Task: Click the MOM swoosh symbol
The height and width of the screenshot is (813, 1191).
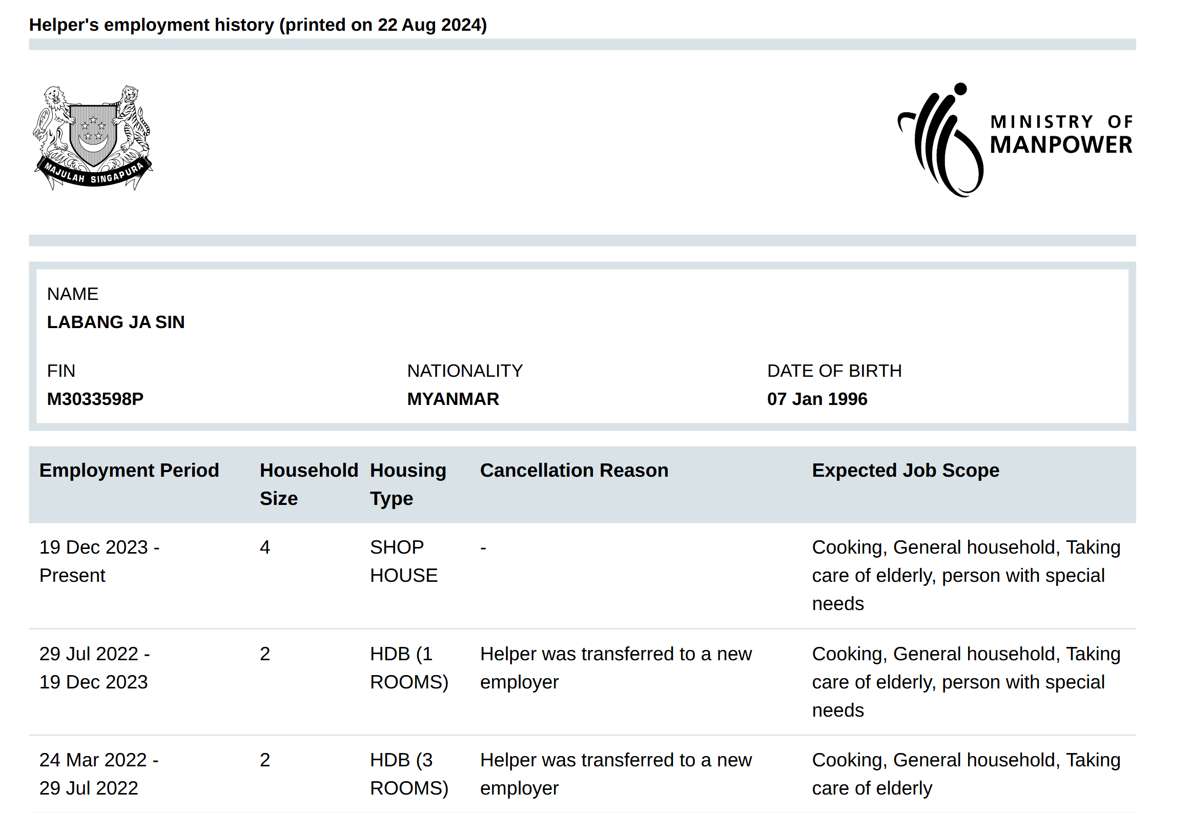Action: [x=940, y=138]
